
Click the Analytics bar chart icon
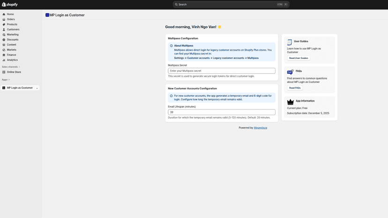tap(4, 60)
